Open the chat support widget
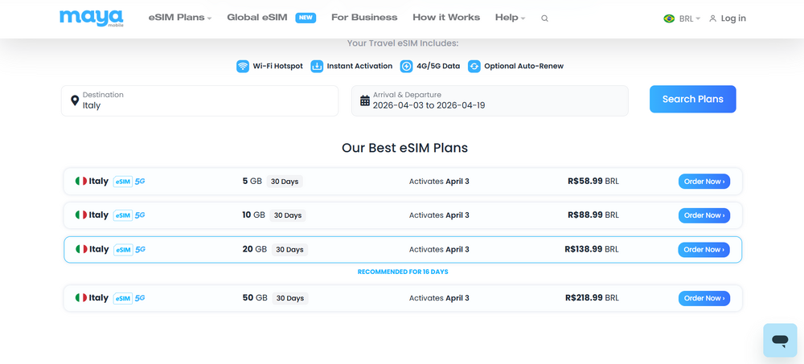This screenshot has height=364, width=804. (x=779, y=340)
